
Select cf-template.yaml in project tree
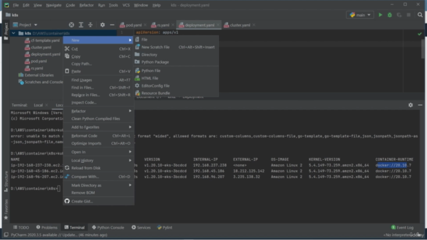(42, 41)
